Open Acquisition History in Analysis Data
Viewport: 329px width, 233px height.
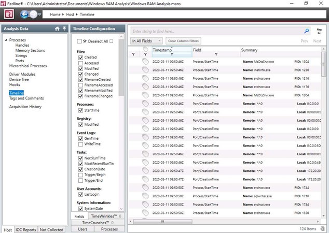(x=25, y=107)
